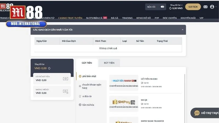Open P2P menu
Screen dimensions: 219x123
pos(157,18)
